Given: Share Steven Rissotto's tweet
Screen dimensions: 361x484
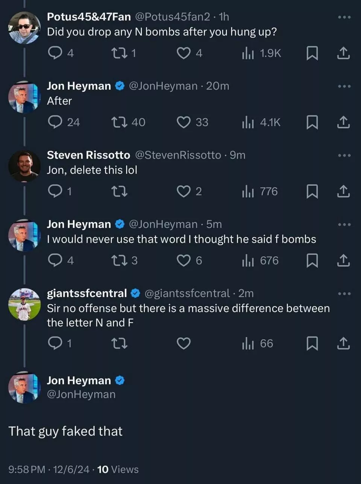Looking at the screenshot, I should (x=343, y=191).
